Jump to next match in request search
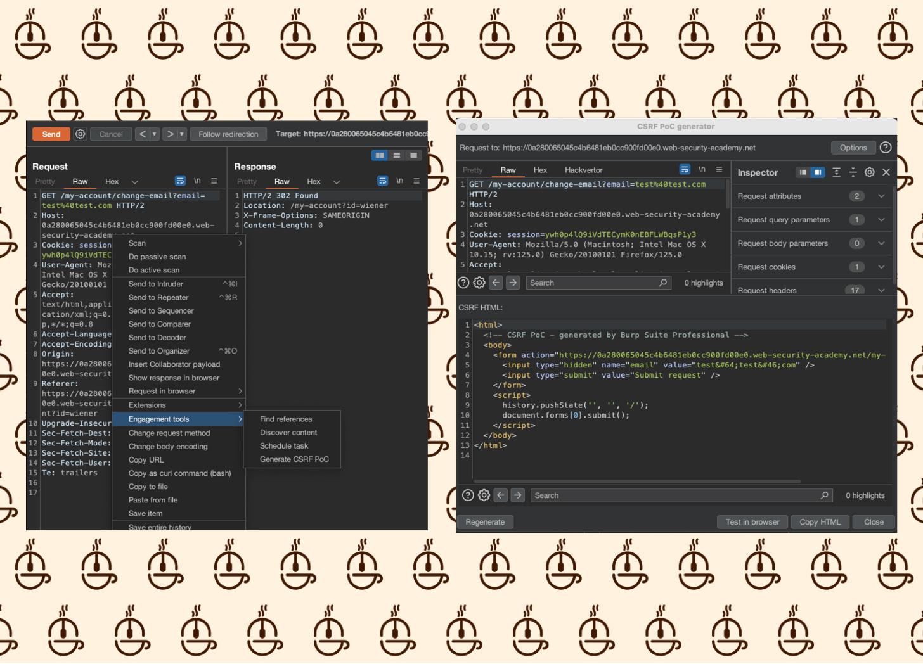The image size is (923, 664). click(x=513, y=283)
